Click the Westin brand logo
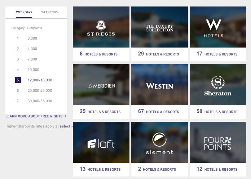The height and width of the screenshot is (179, 251). pos(159,86)
